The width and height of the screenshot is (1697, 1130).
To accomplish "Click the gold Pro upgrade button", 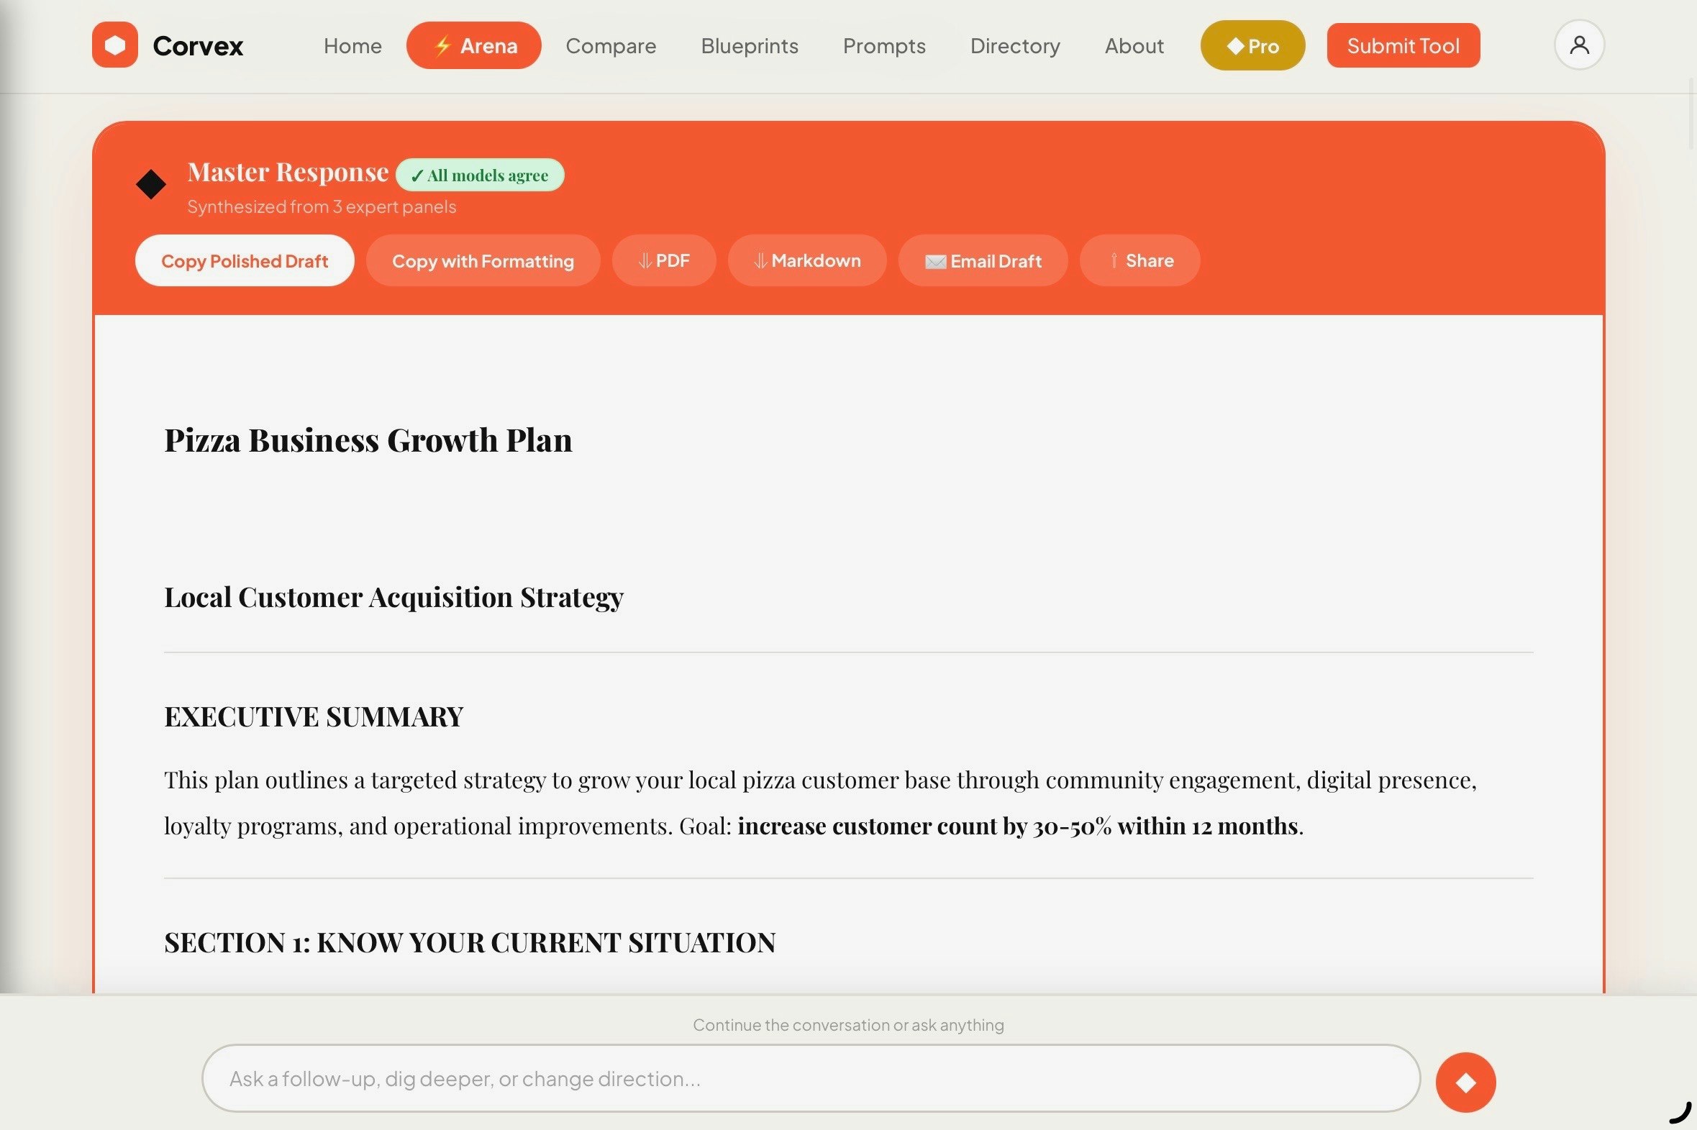I will coord(1252,45).
